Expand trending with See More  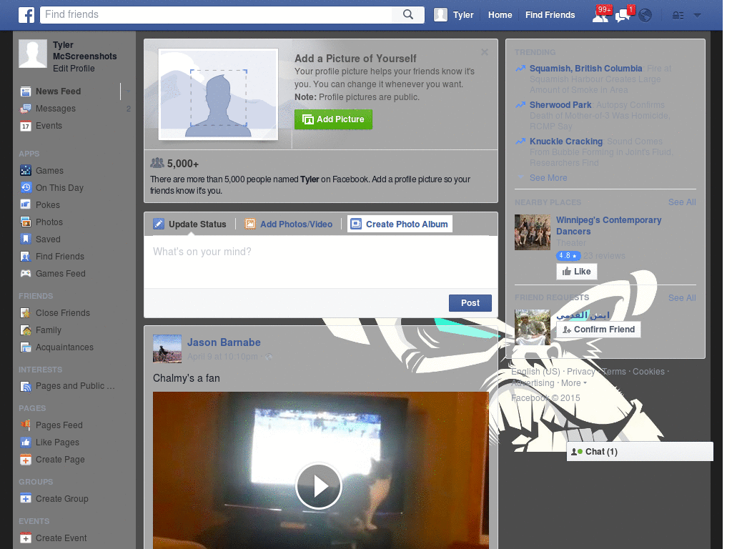548,178
